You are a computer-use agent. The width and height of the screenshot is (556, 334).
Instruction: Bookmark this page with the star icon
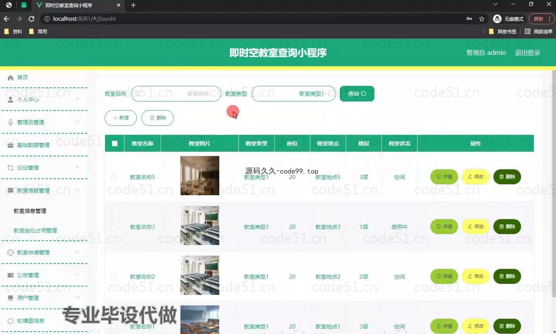[481, 19]
